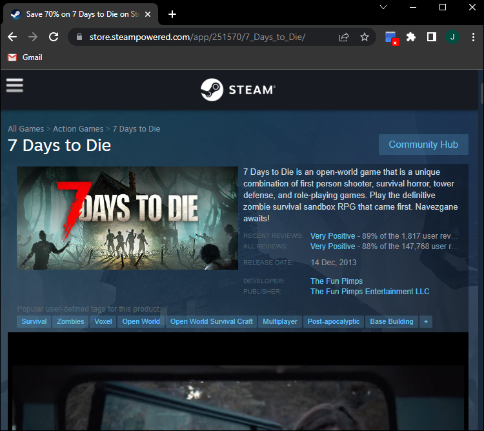Open publisher The Fun Pimps Entertainment LLC
This screenshot has height=431, width=484.
click(370, 292)
